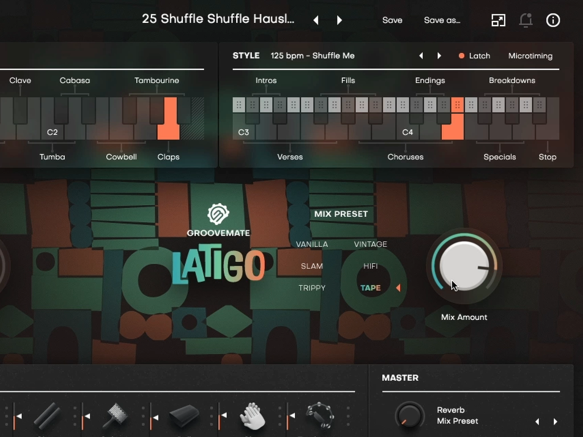The height and width of the screenshot is (437, 583).
Task: Select the VINTAGE mix preset
Action: pyautogui.click(x=370, y=244)
